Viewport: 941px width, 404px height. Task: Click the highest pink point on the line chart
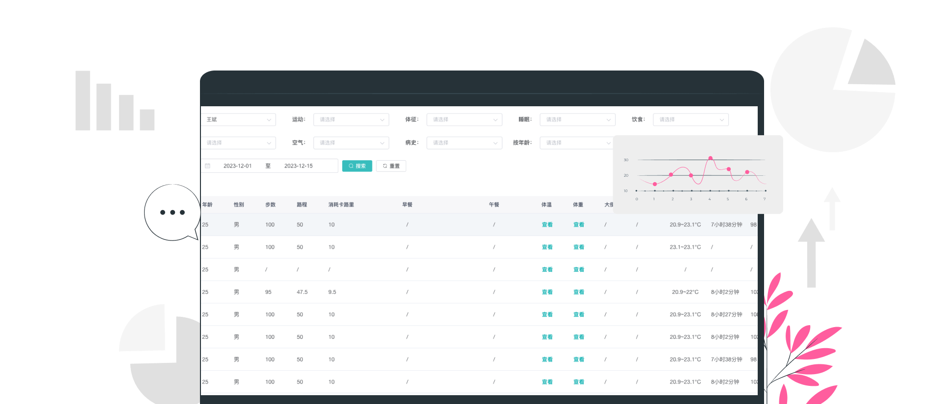(710, 158)
